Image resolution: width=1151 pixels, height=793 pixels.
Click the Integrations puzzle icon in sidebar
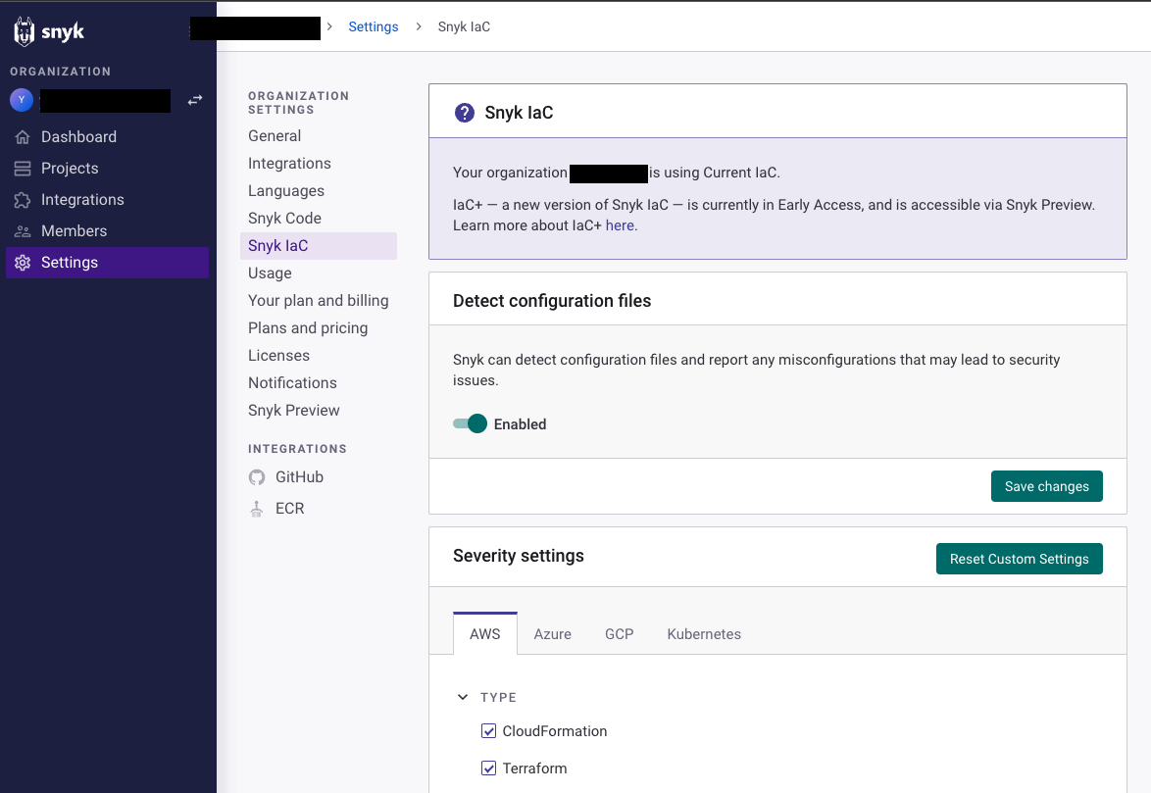click(x=23, y=200)
